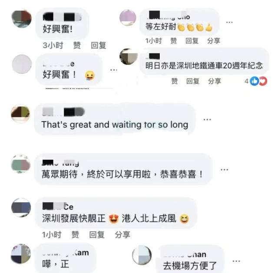Image resolution: width=278 pixels, height=273 pixels.
Task: Click the blue thumbs-up reaction icon
Action: click(254, 81)
